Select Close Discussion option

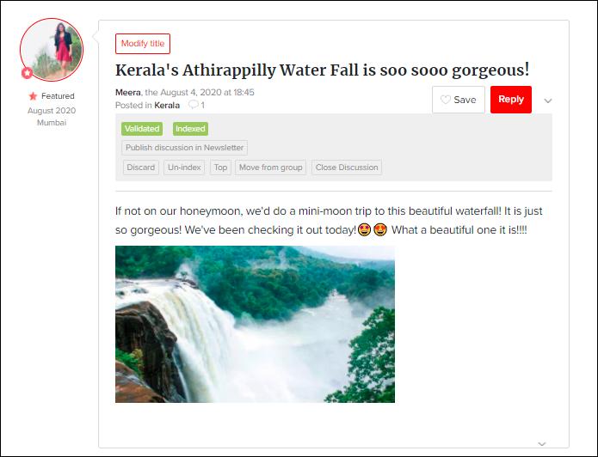pyautogui.click(x=347, y=168)
